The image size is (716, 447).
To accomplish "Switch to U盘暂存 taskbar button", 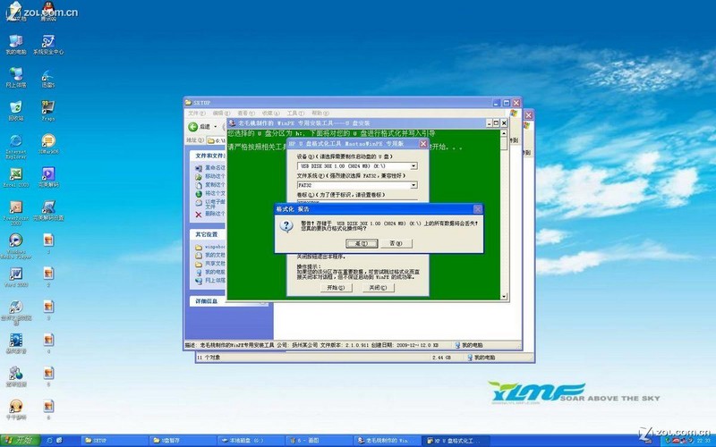I will click(x=183, y=441).
